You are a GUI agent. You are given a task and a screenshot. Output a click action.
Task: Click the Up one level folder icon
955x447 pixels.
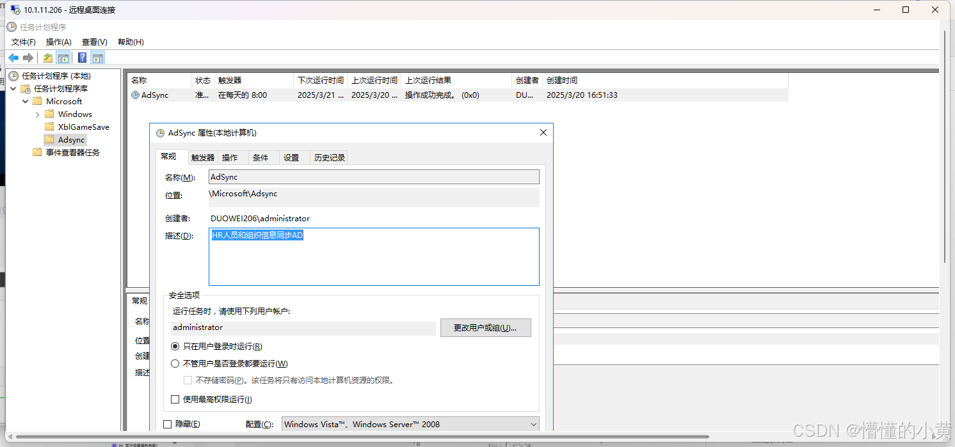48,58
